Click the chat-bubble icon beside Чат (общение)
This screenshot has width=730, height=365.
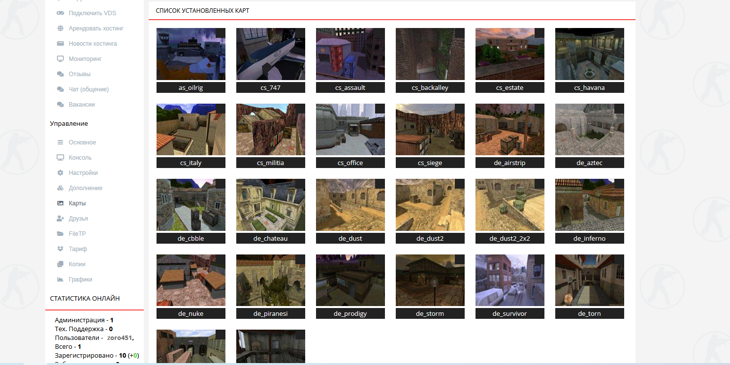[x=61, y=89]
